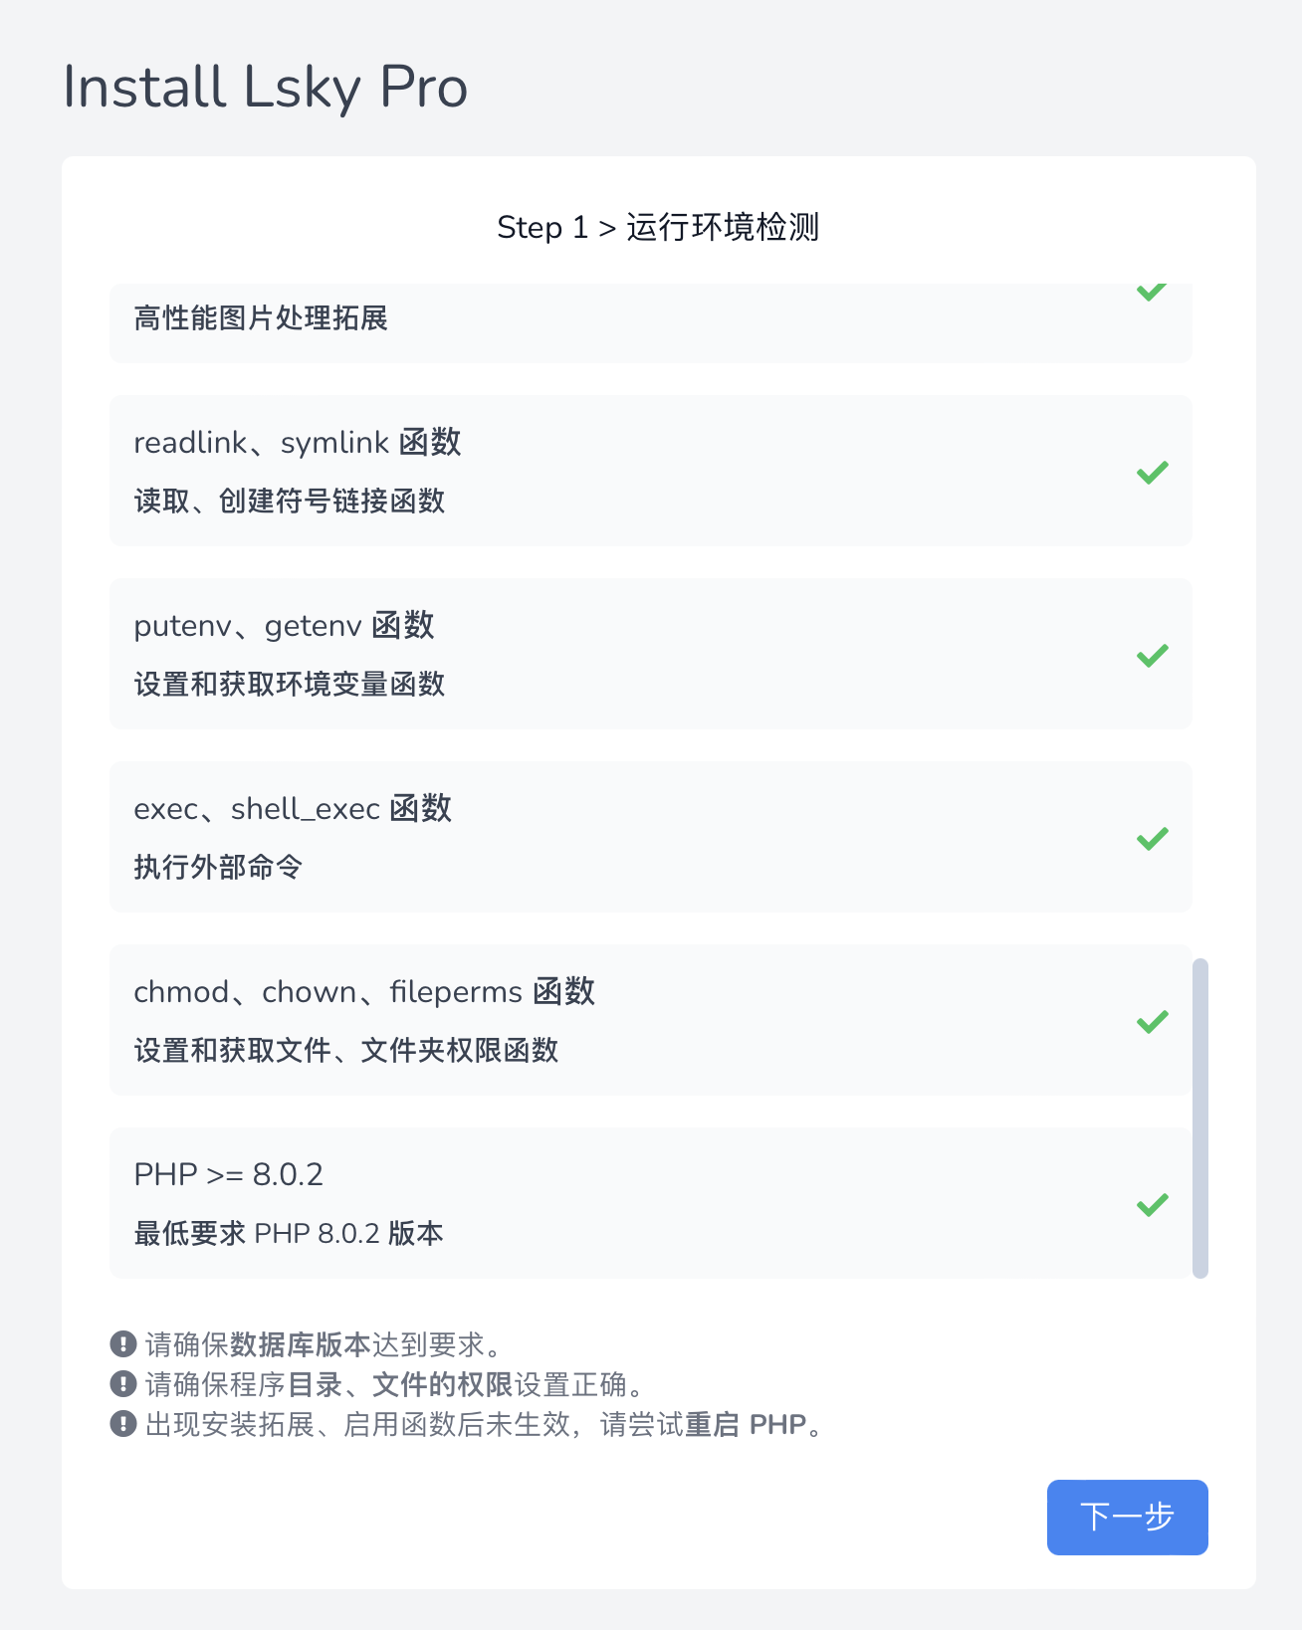Select the PHP >= 8.0.2 requirement title
Viewport: 1302px width, 1630px height.
228,1174
